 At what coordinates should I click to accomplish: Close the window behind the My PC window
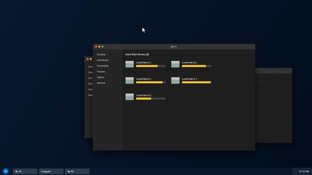pos(88,59)
